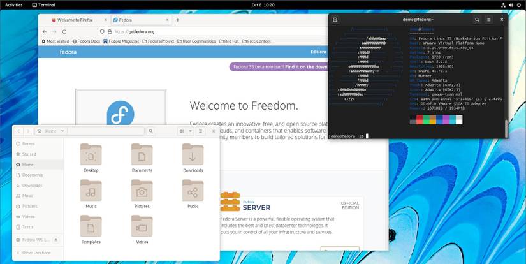
Task: Go forward in Firefox
Action: 54,31
